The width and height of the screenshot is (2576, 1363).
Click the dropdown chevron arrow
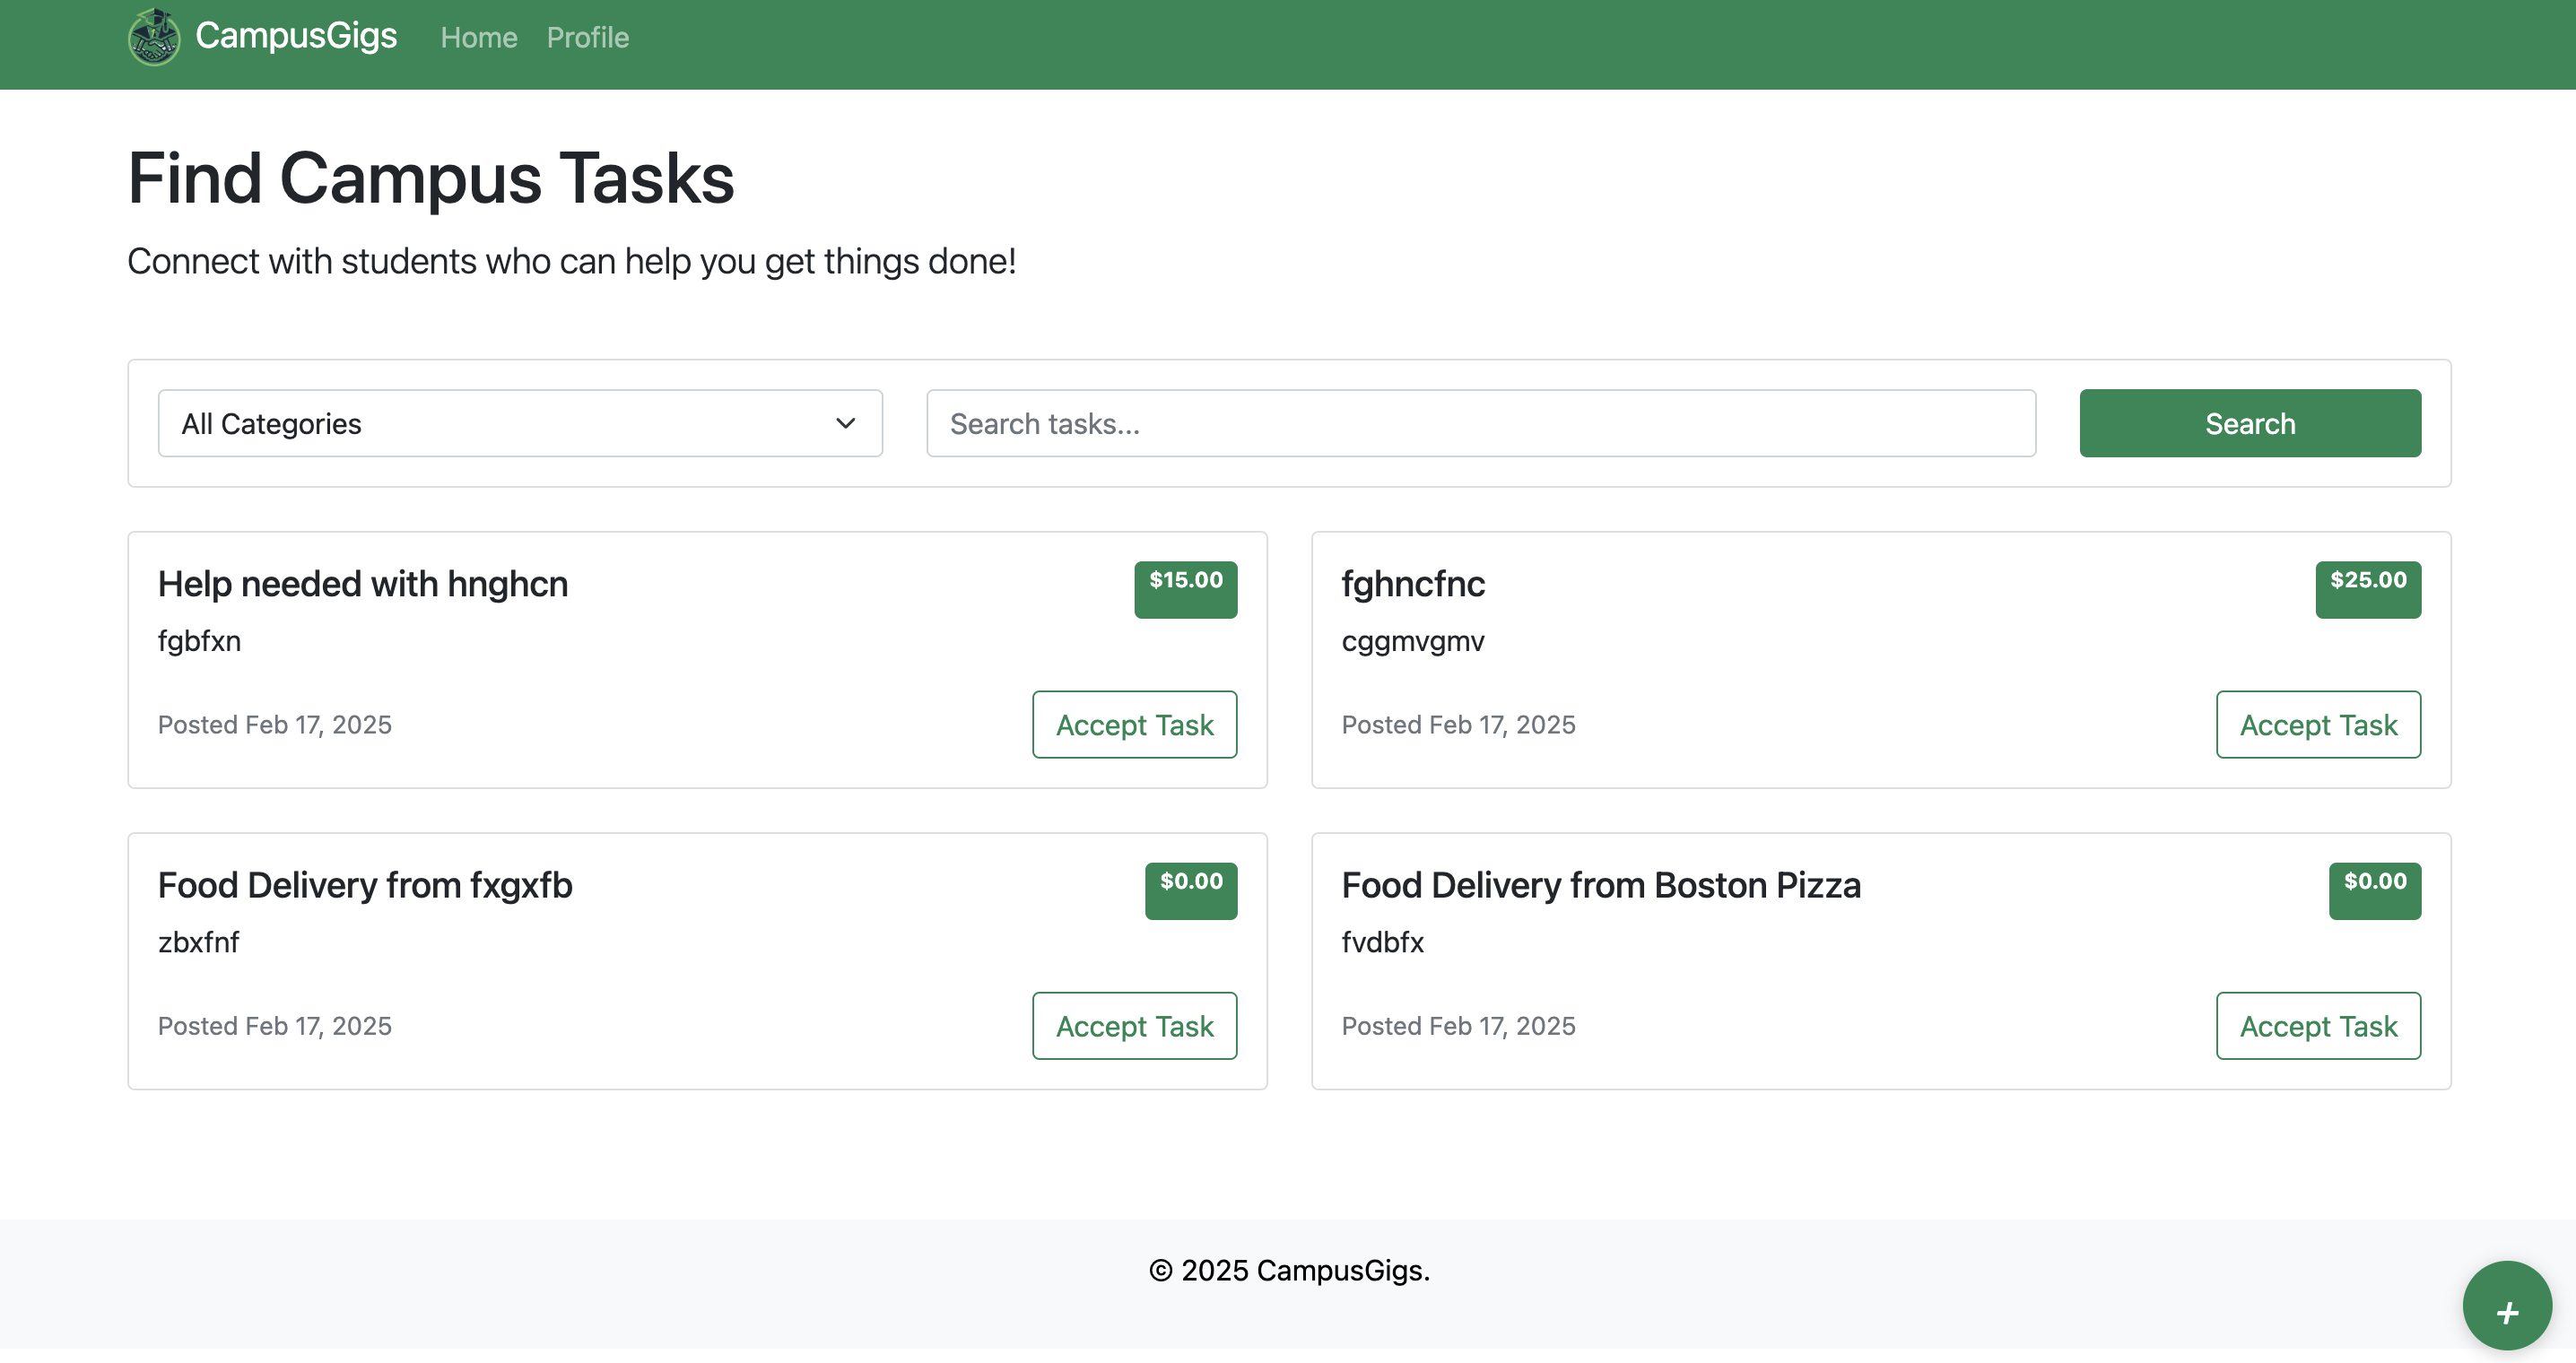coord(845,423)
